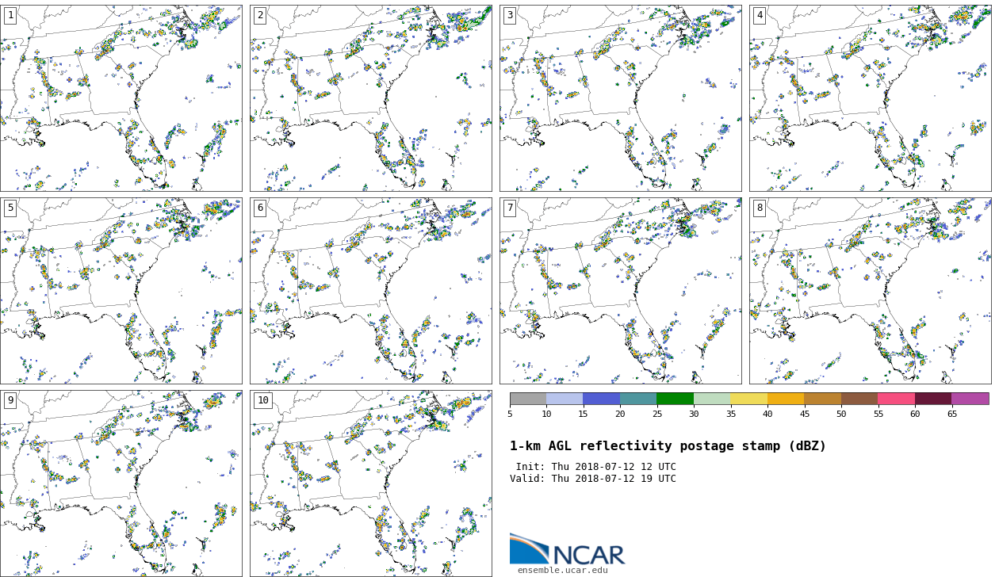Select the yellow 35-40 dBZ legend color

748,399
